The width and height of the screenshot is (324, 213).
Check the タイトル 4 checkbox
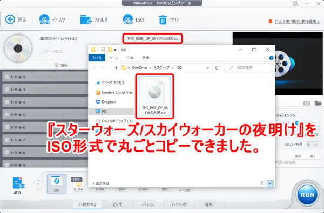click(7, 102)
